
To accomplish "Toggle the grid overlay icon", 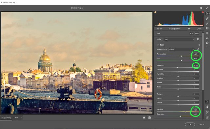I will 207,117.
